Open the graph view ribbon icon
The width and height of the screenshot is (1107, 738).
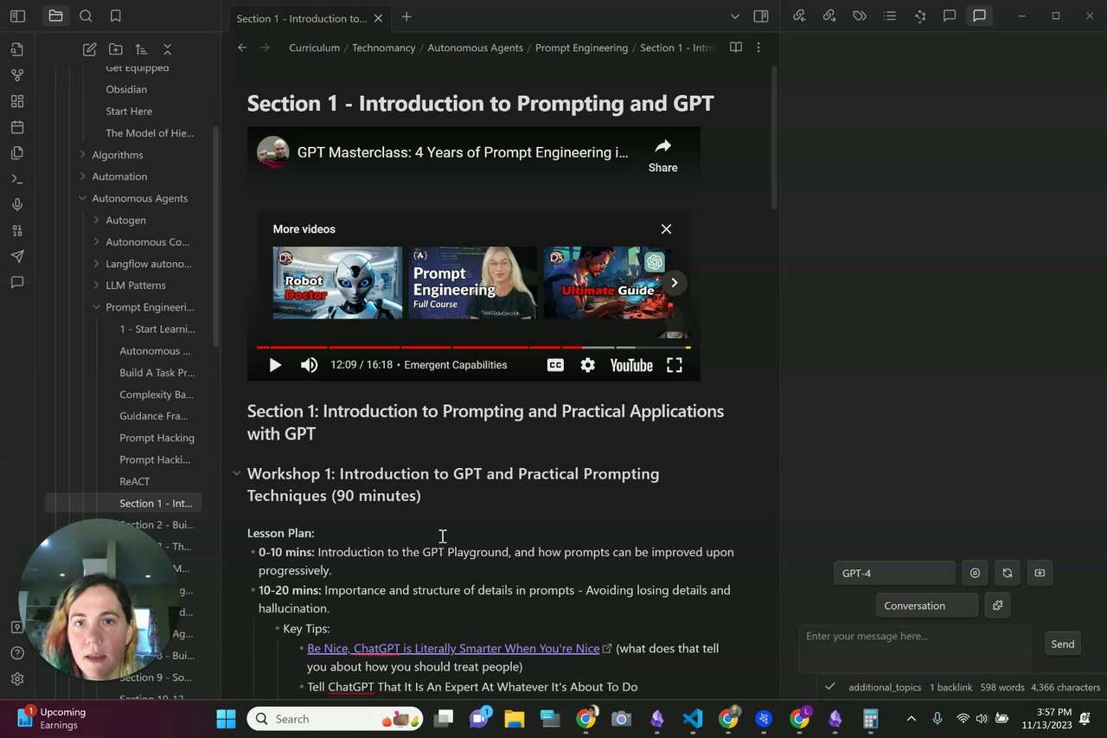click(x=17, y=75)
